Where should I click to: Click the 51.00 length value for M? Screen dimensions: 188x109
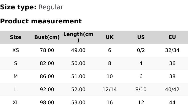point(78,76)
